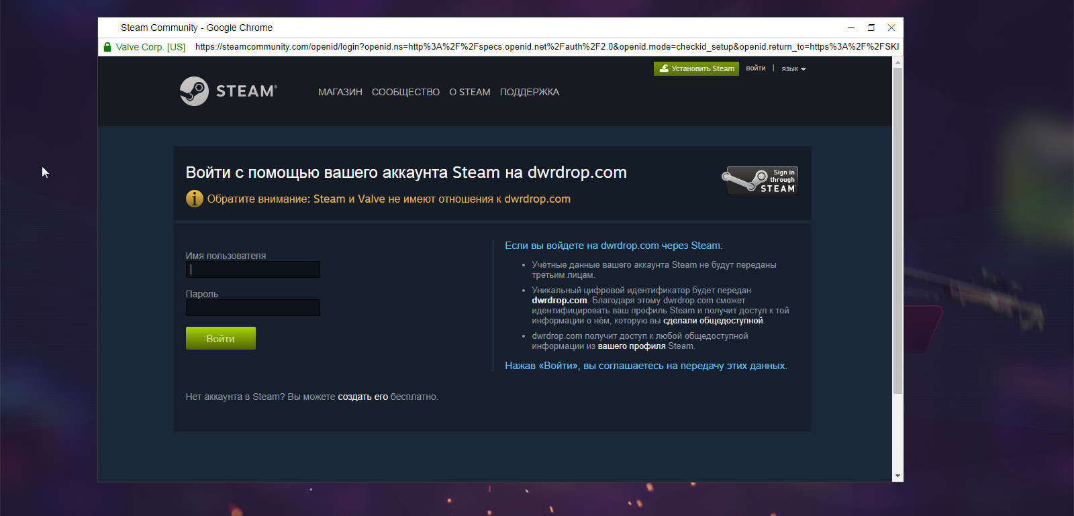Click the Valve Corp. [US] certificate label
This screenshot has width=1074, height=516.
click(x=150, y=47)
